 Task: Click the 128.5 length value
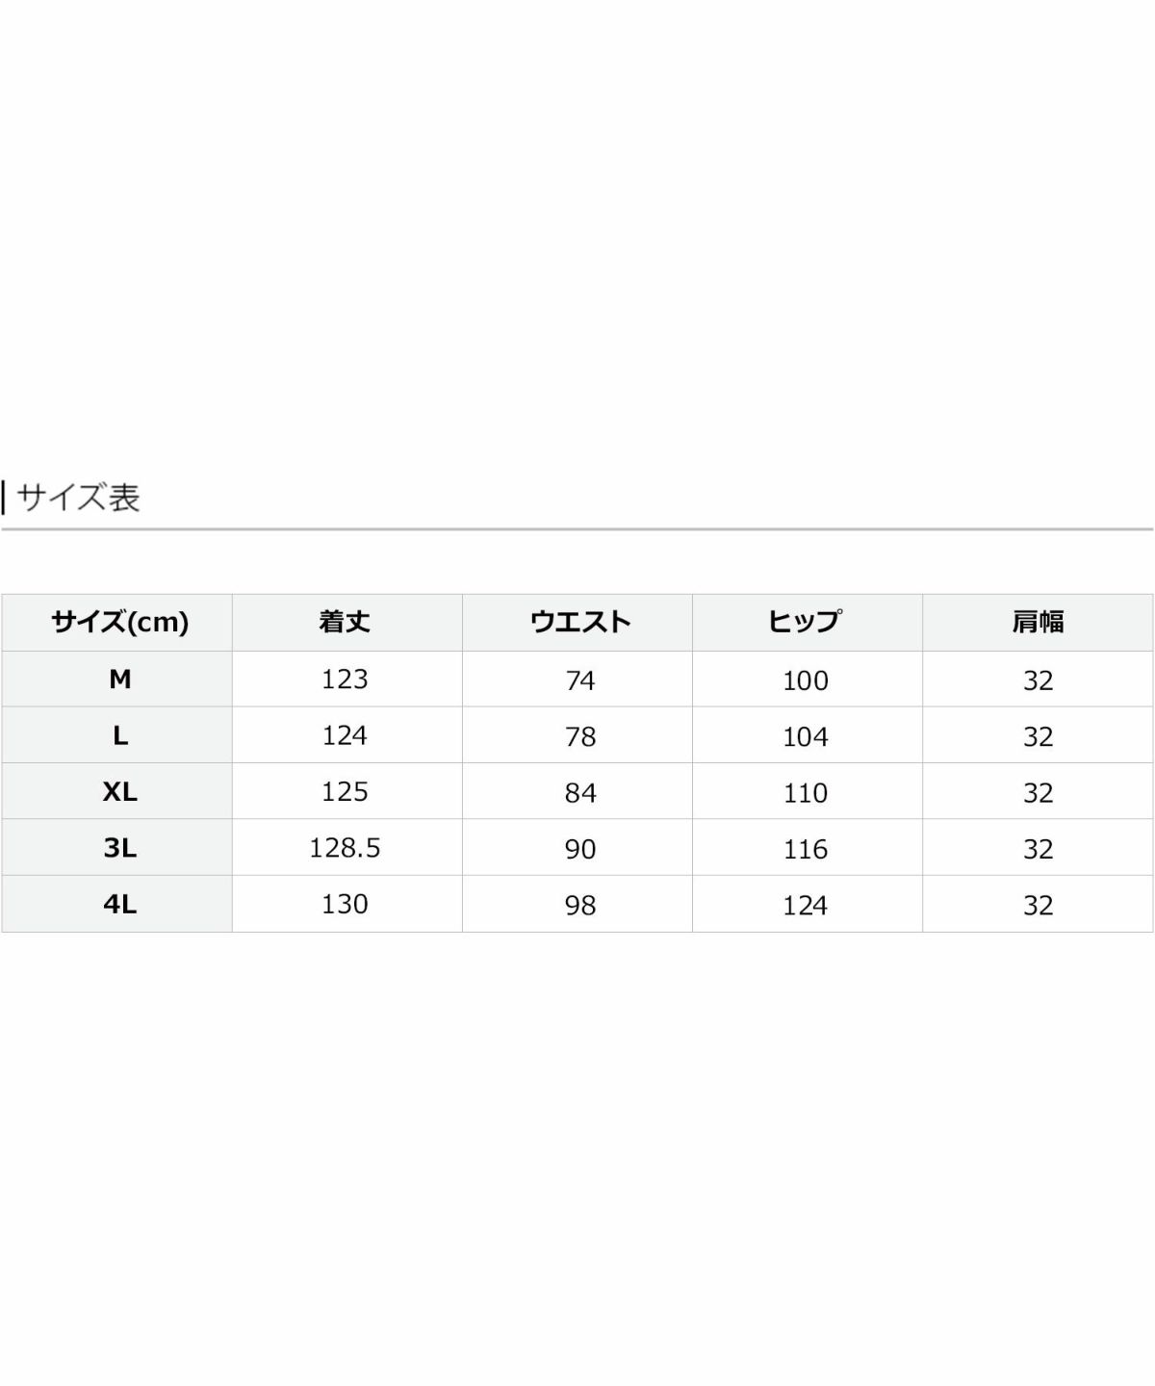[345, 848]
